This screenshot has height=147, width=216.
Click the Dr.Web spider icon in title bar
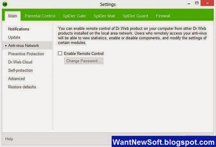5,4
